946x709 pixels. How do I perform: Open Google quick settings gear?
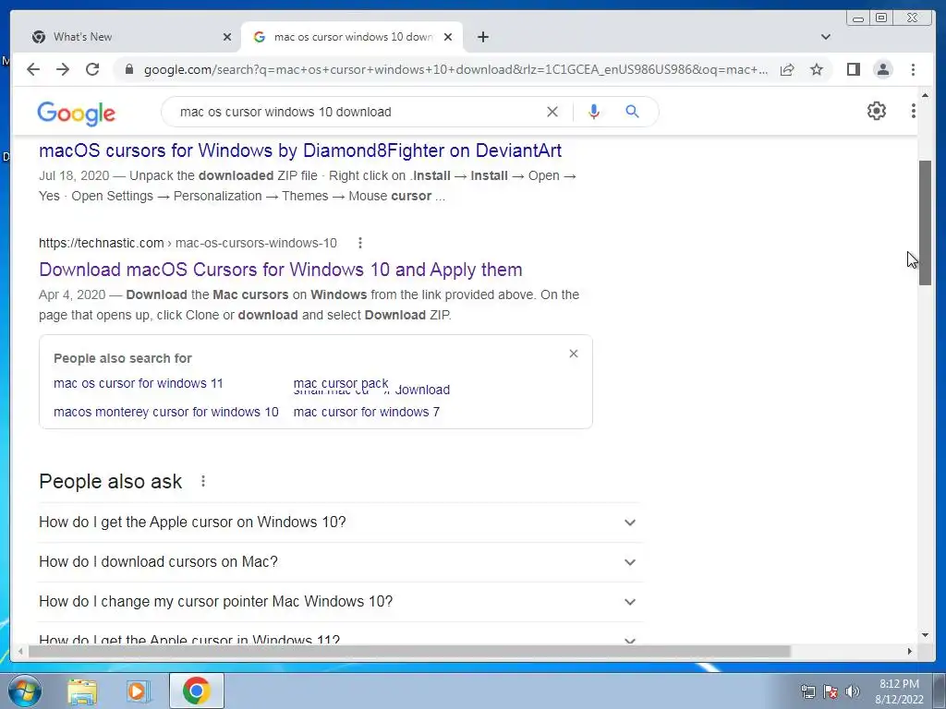point(876,111)
